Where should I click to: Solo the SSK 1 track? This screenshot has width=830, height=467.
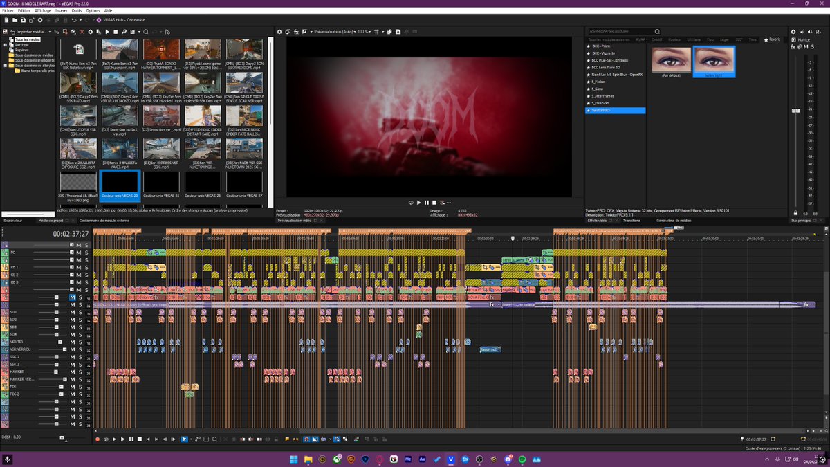(x=80, y=357)
